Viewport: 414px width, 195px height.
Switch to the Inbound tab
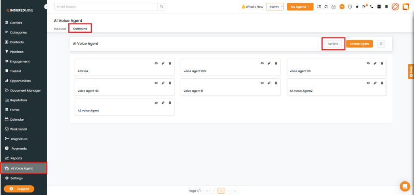pyautogui.click(x=60, y=29)
